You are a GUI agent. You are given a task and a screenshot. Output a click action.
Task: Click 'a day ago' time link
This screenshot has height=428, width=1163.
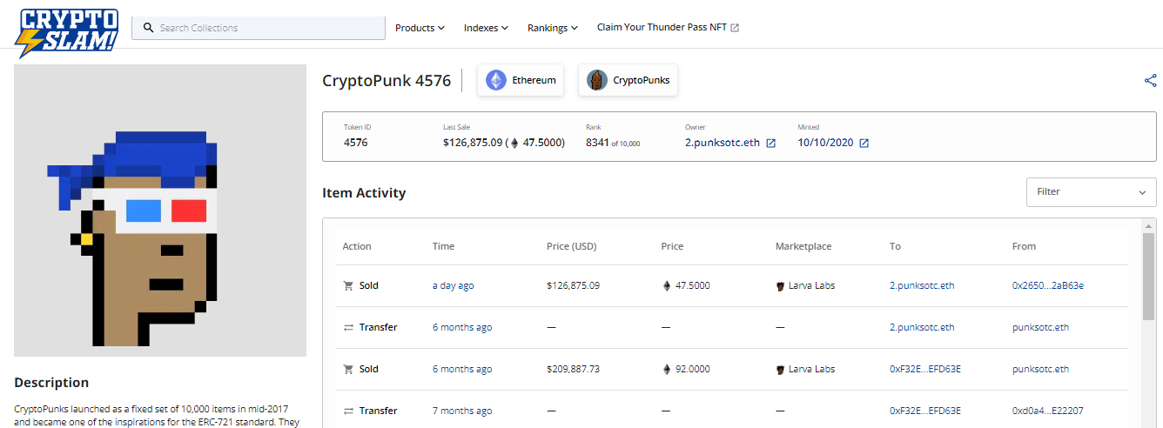tap(454, 285)
